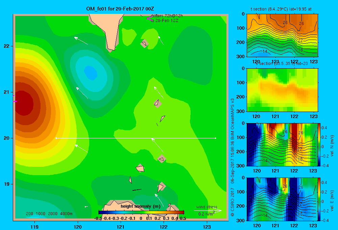Click the "vel. E (m/s)" axis label
The image size is (338, 230).
[332, 201]
